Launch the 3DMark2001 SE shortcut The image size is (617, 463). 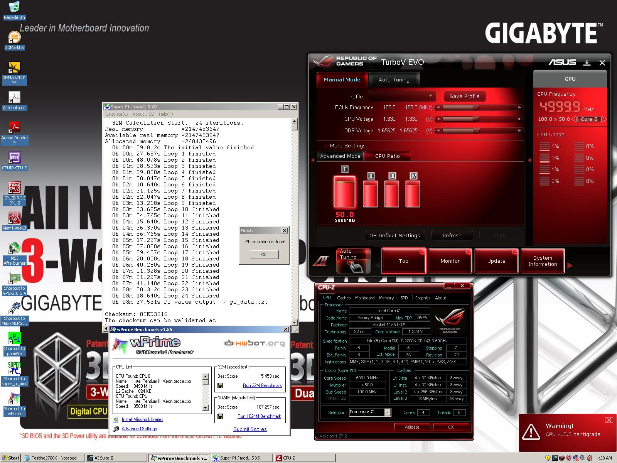pos(14,73)
